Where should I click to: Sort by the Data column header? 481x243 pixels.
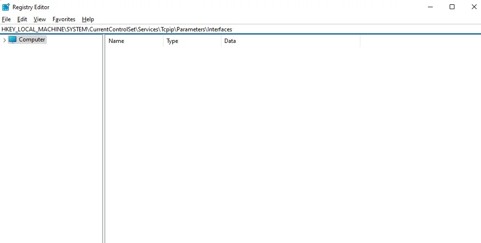click(x=290, y=41)
